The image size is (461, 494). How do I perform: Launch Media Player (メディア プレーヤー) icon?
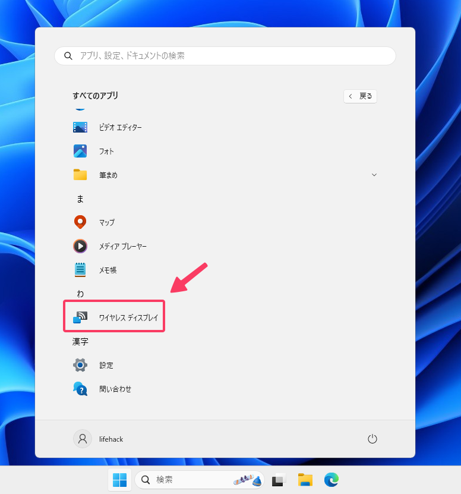pyautogui.click(x=80, y=246)
